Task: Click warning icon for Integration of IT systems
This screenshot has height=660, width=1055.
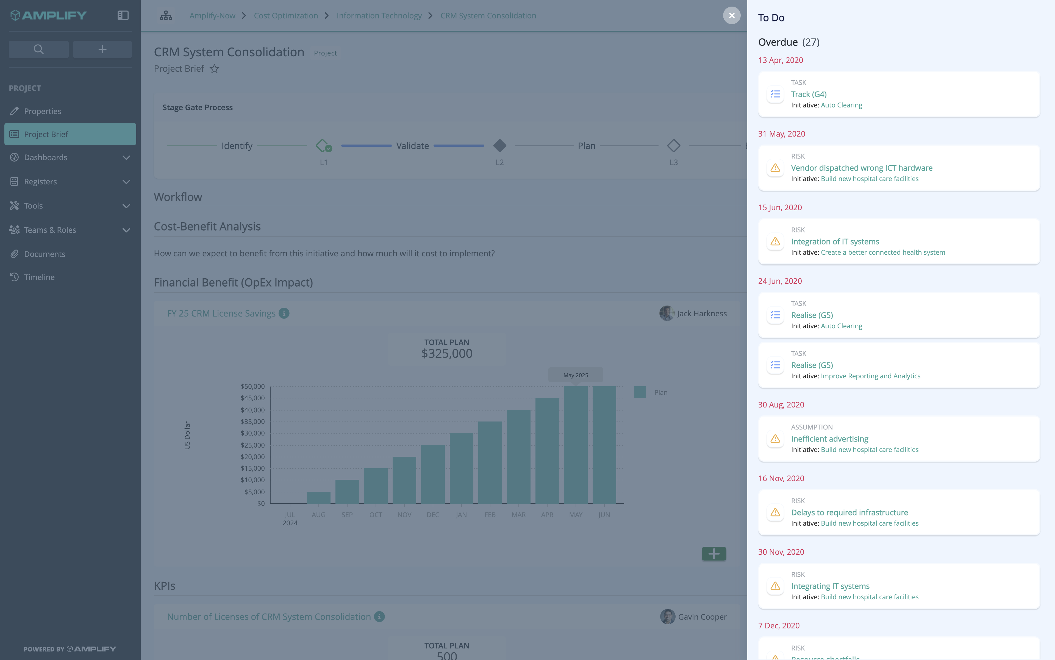Action: pos(775,242)
